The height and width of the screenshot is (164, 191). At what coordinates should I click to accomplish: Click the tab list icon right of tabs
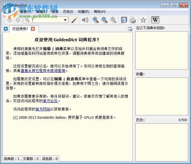(x=130, y=29)
